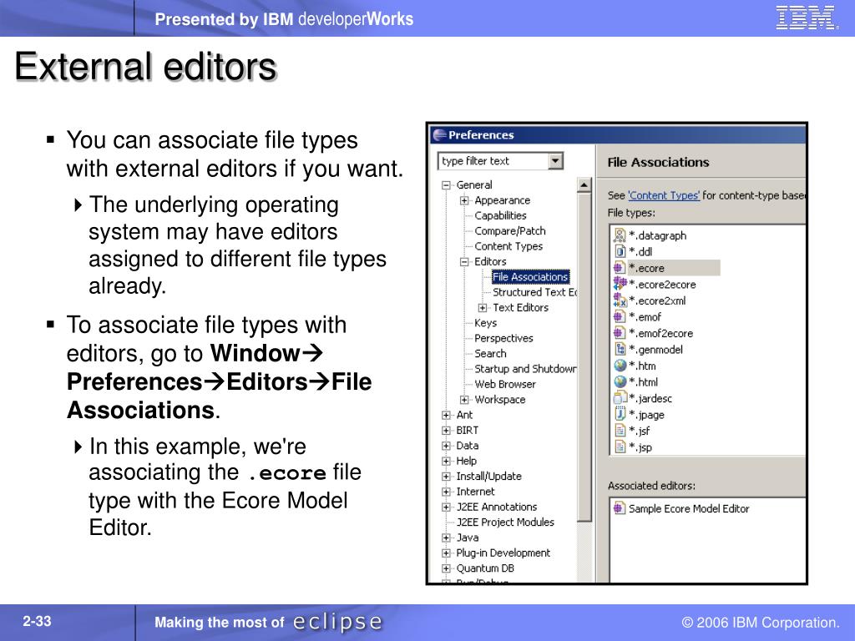Click the Preferences window title icon
The image size is (855, 641).
click(x=439, y=134)
